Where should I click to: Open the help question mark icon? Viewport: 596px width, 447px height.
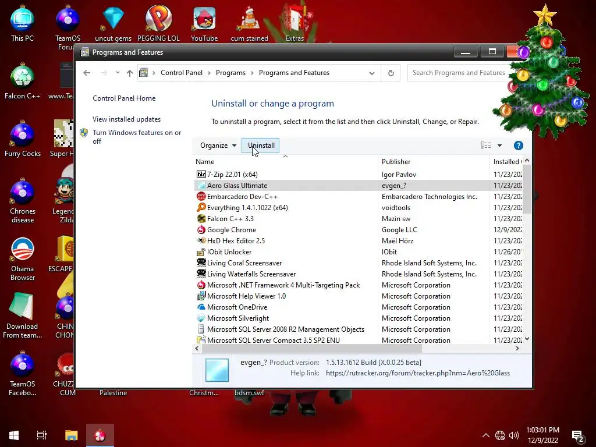(518, 145)
